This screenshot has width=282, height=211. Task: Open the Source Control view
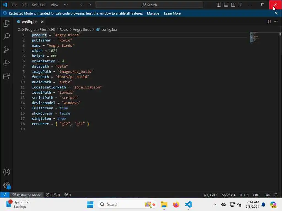[x=7, y=50]
